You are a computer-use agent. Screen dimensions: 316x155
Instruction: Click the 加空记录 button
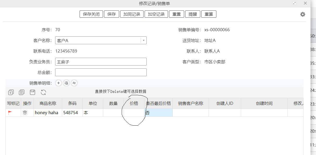156,14
